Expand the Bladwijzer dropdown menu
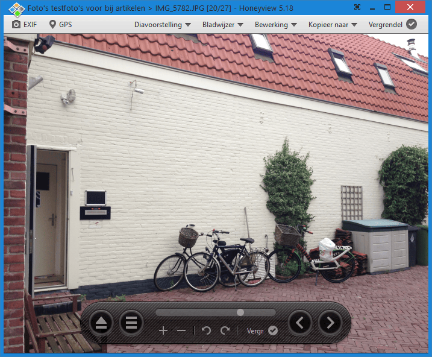This screenshot has height=357, width=432. point(222,25)
